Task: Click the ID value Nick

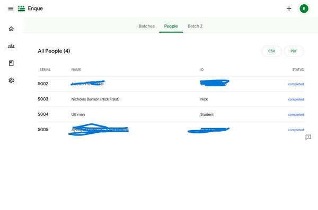Action: pyautogui.click(x=204, y=99)
